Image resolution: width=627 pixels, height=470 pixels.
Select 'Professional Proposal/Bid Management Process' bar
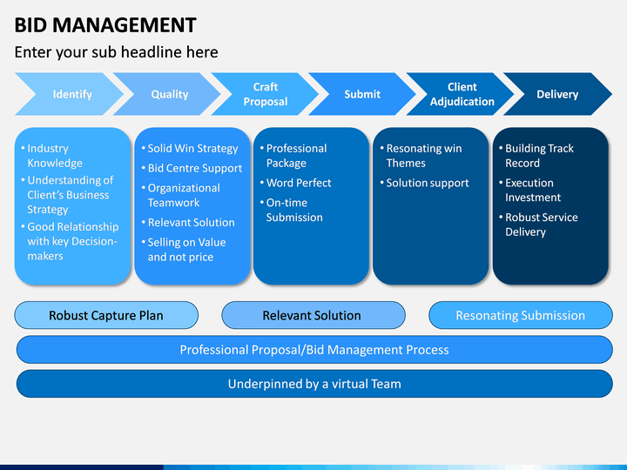[x=314, y=350]
